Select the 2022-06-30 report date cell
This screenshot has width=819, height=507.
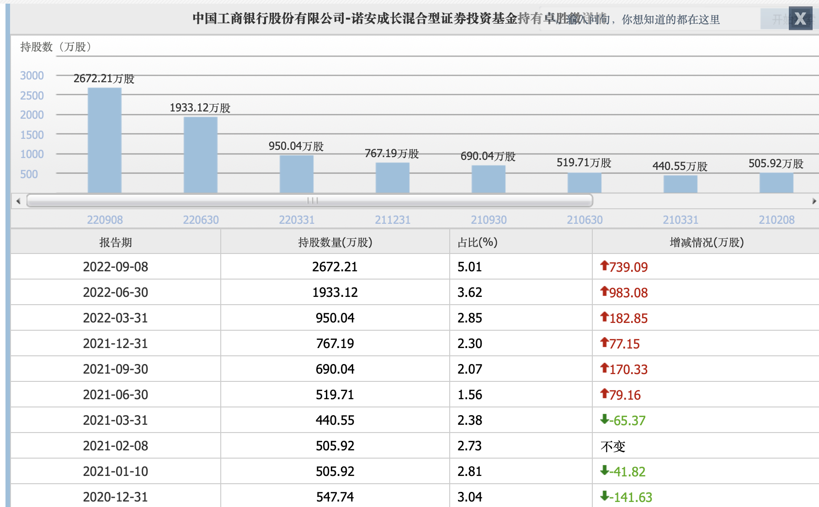pos(116,292)
